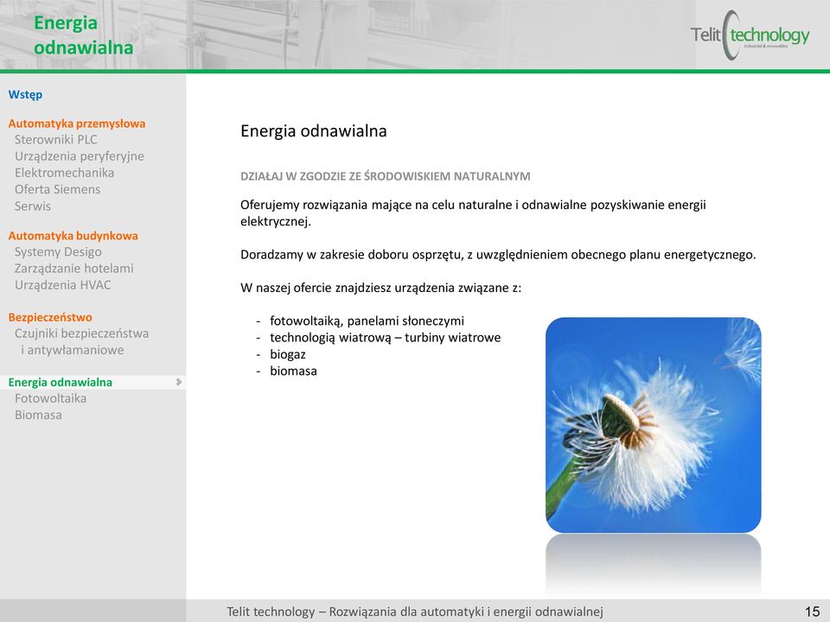Click arrow beside Energia odnawialna entry
The width and height of the screenshot is (830, 622).
click(178, 382)
